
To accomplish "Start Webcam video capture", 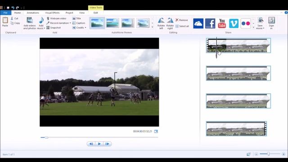I will pos(56,18).
